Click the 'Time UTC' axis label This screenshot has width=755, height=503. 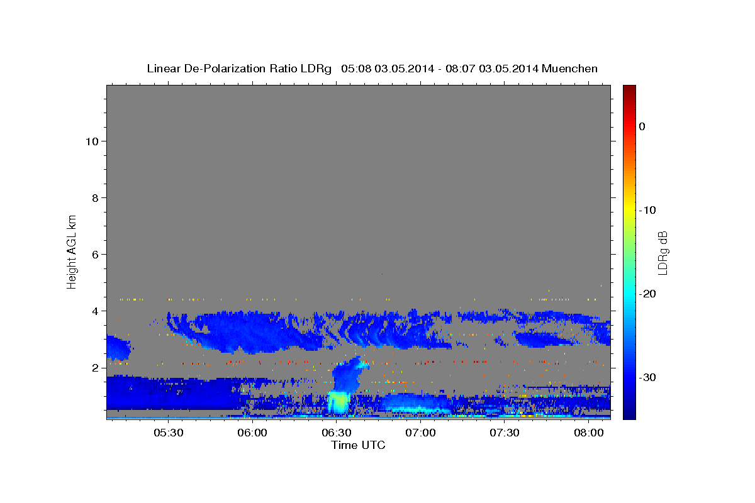[358, 445]
